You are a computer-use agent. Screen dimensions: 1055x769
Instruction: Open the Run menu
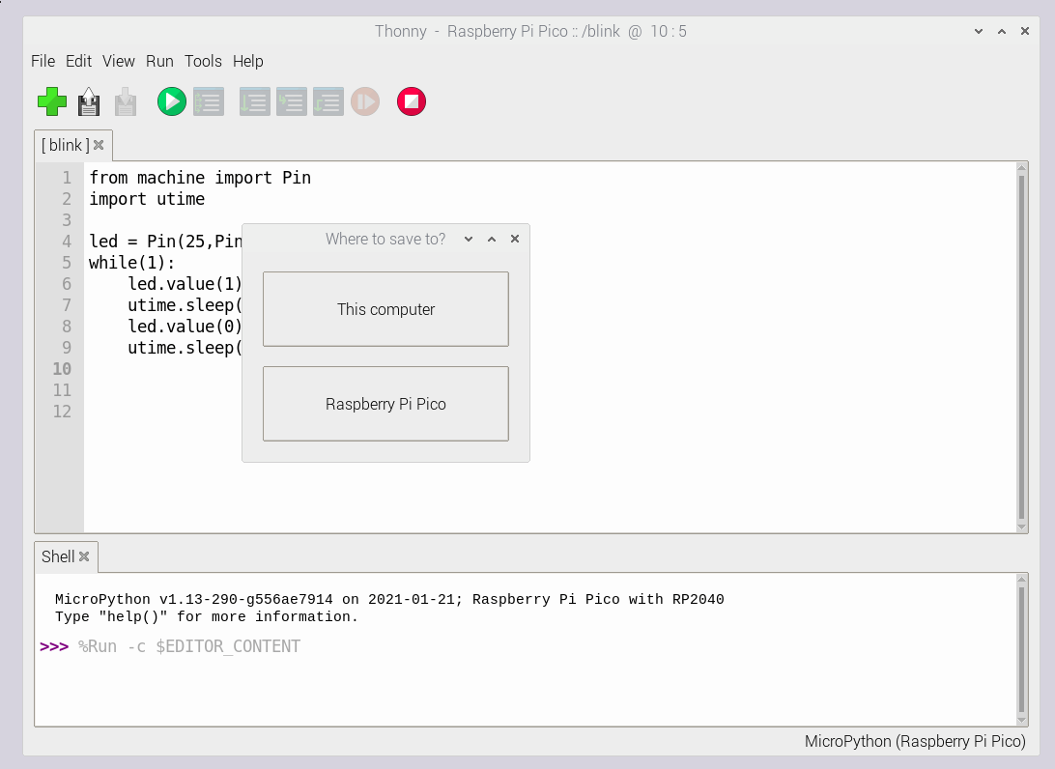(x=159, y=61)
